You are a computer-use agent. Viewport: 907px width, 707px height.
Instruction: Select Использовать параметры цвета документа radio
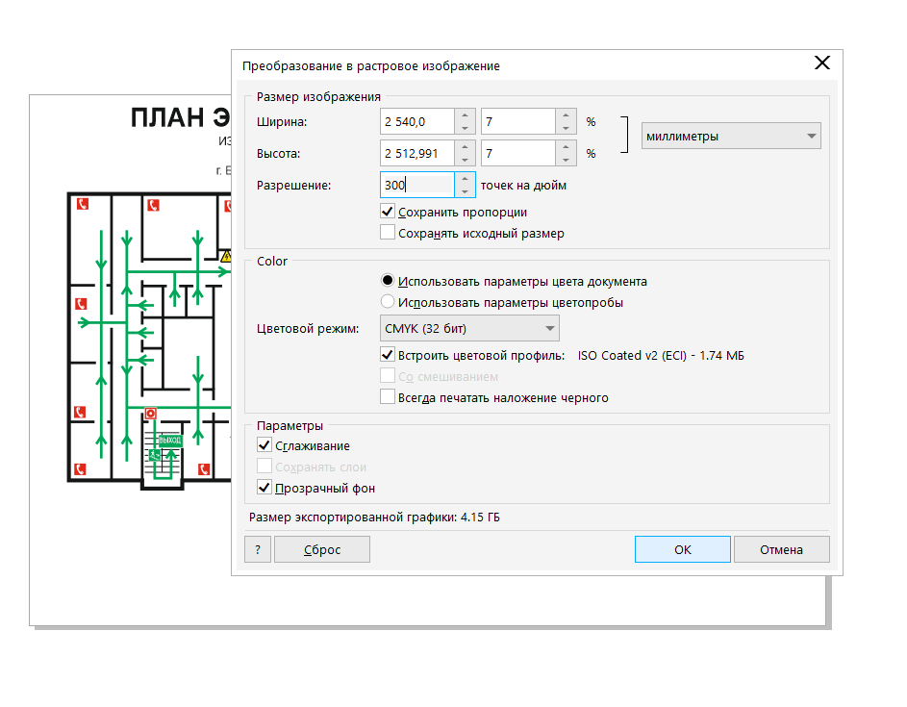(388, 281)
